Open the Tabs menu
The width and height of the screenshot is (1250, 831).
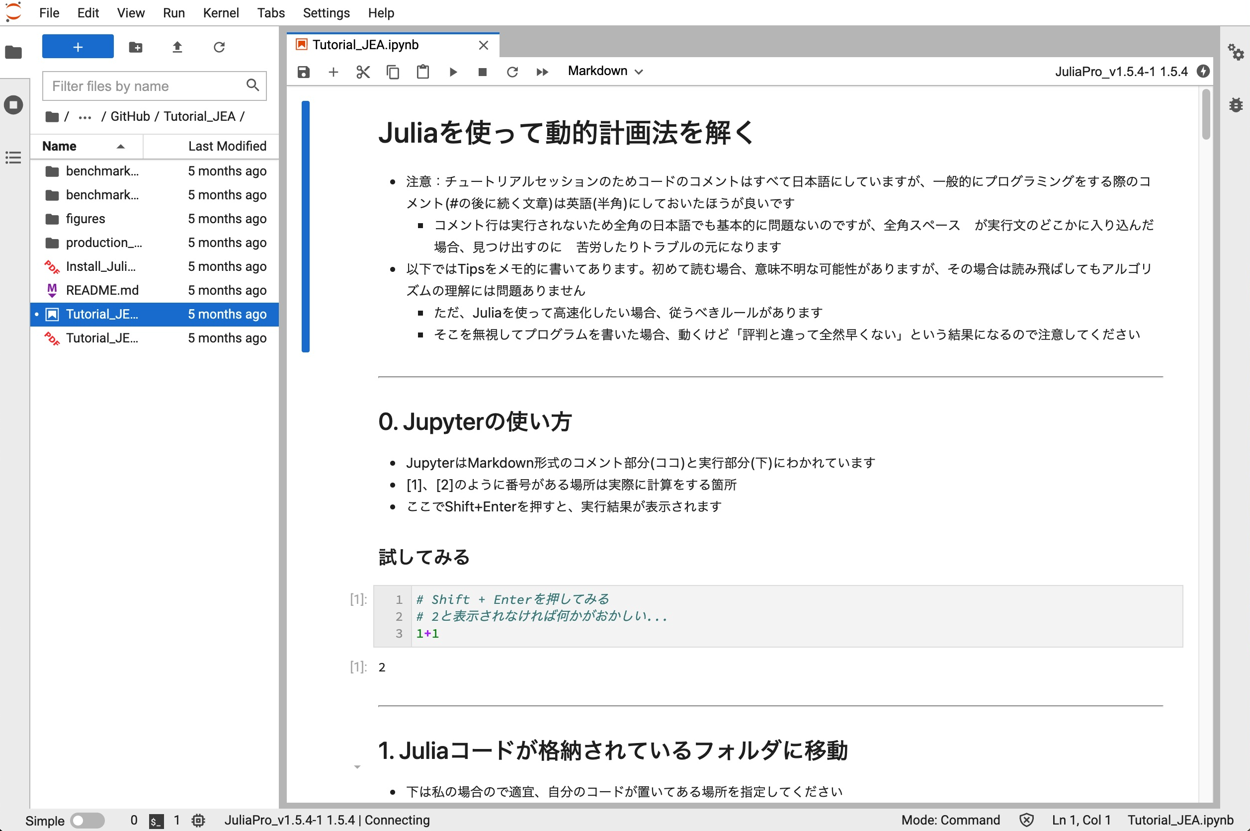[x=271, y=13]
